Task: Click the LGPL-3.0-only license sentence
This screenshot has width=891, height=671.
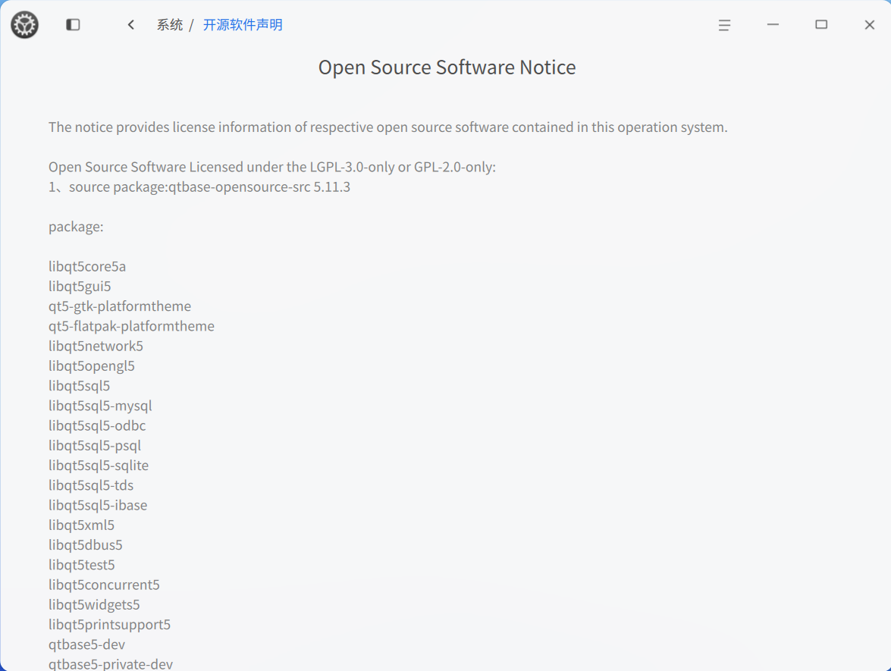Action: (272, 167)
